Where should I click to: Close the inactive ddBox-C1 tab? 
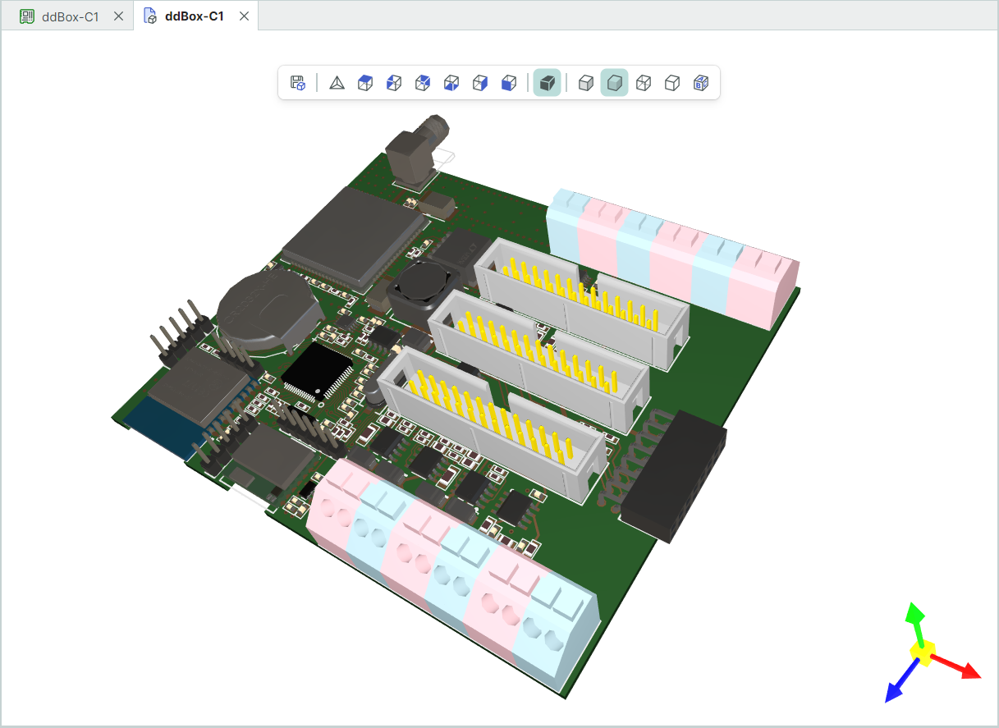(119, 16)
